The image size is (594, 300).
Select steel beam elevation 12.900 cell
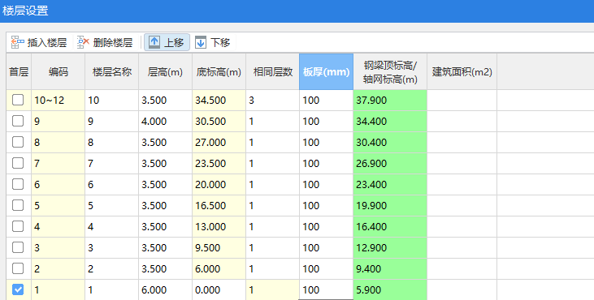tap(390, 248)
